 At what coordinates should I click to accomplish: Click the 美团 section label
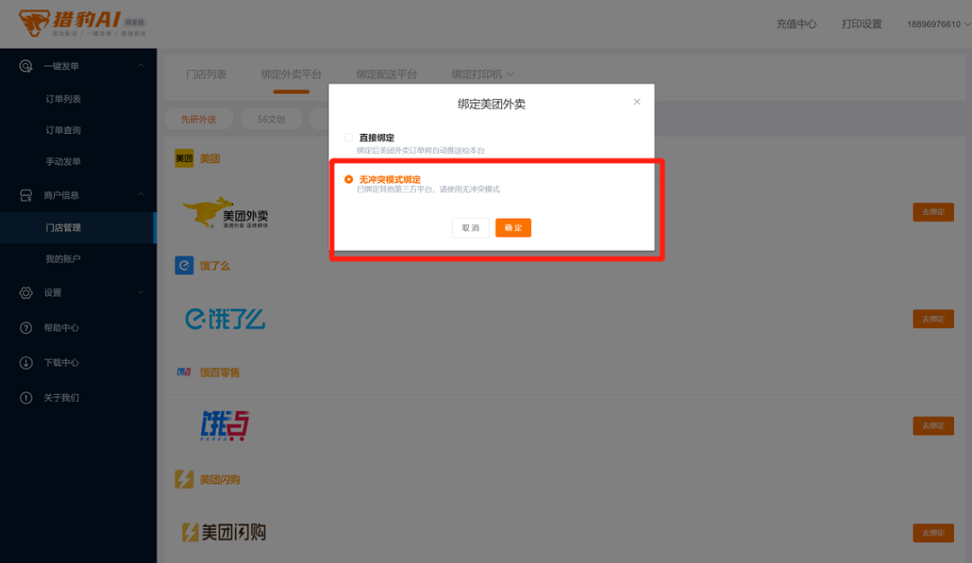point(210,158)
